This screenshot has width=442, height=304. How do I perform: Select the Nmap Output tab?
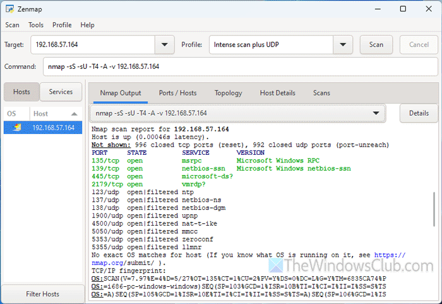(x=121, y=93)
